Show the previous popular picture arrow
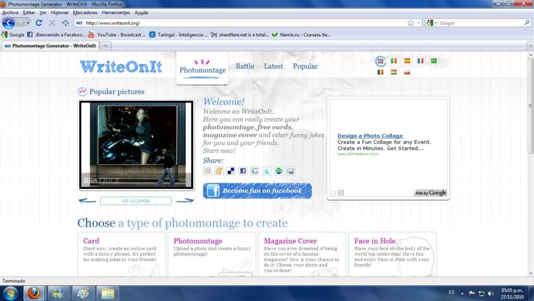534x301 pixels. 87,200
